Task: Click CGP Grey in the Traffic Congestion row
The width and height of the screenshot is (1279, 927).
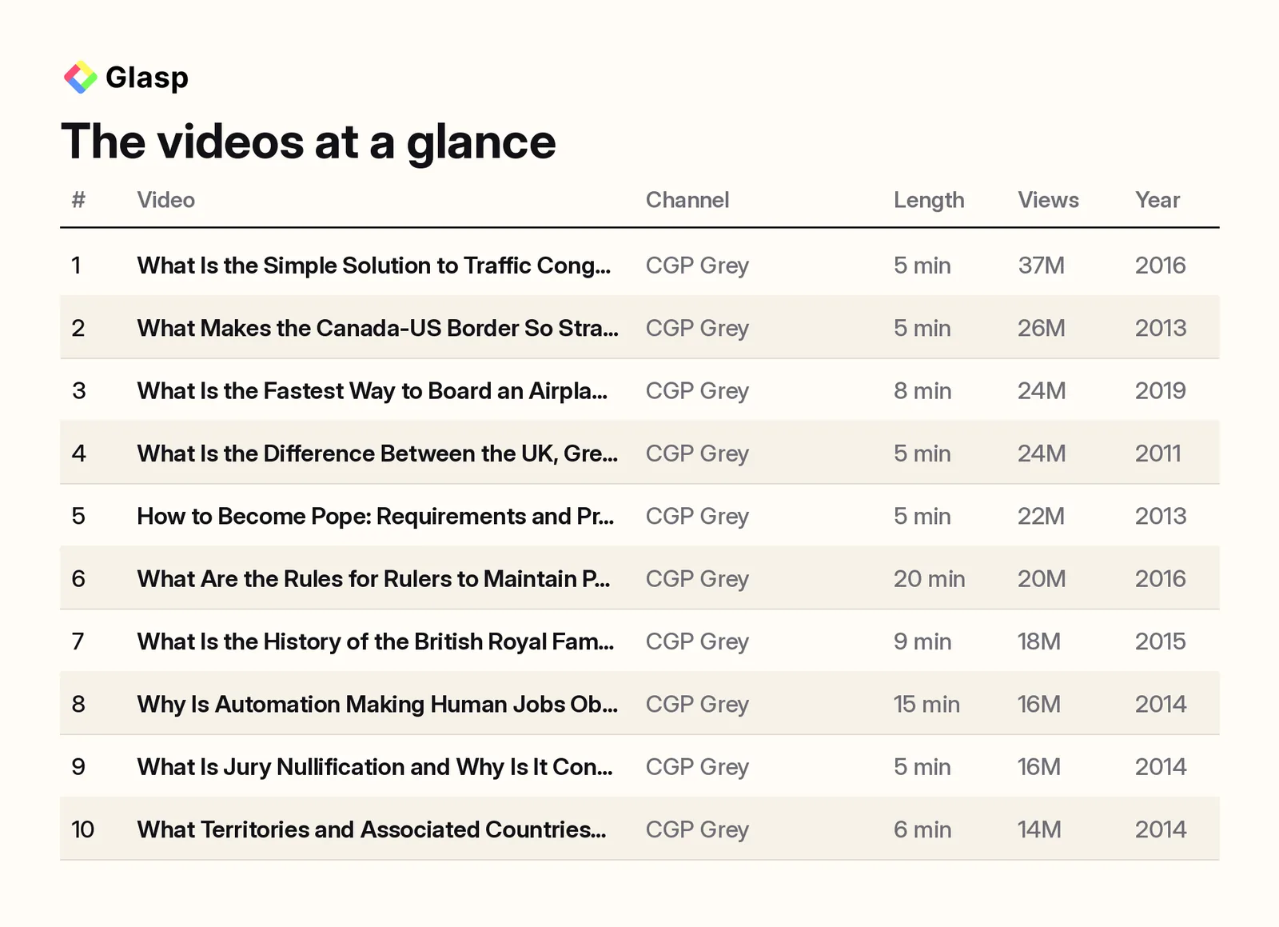Action: [x=697, y=266]
